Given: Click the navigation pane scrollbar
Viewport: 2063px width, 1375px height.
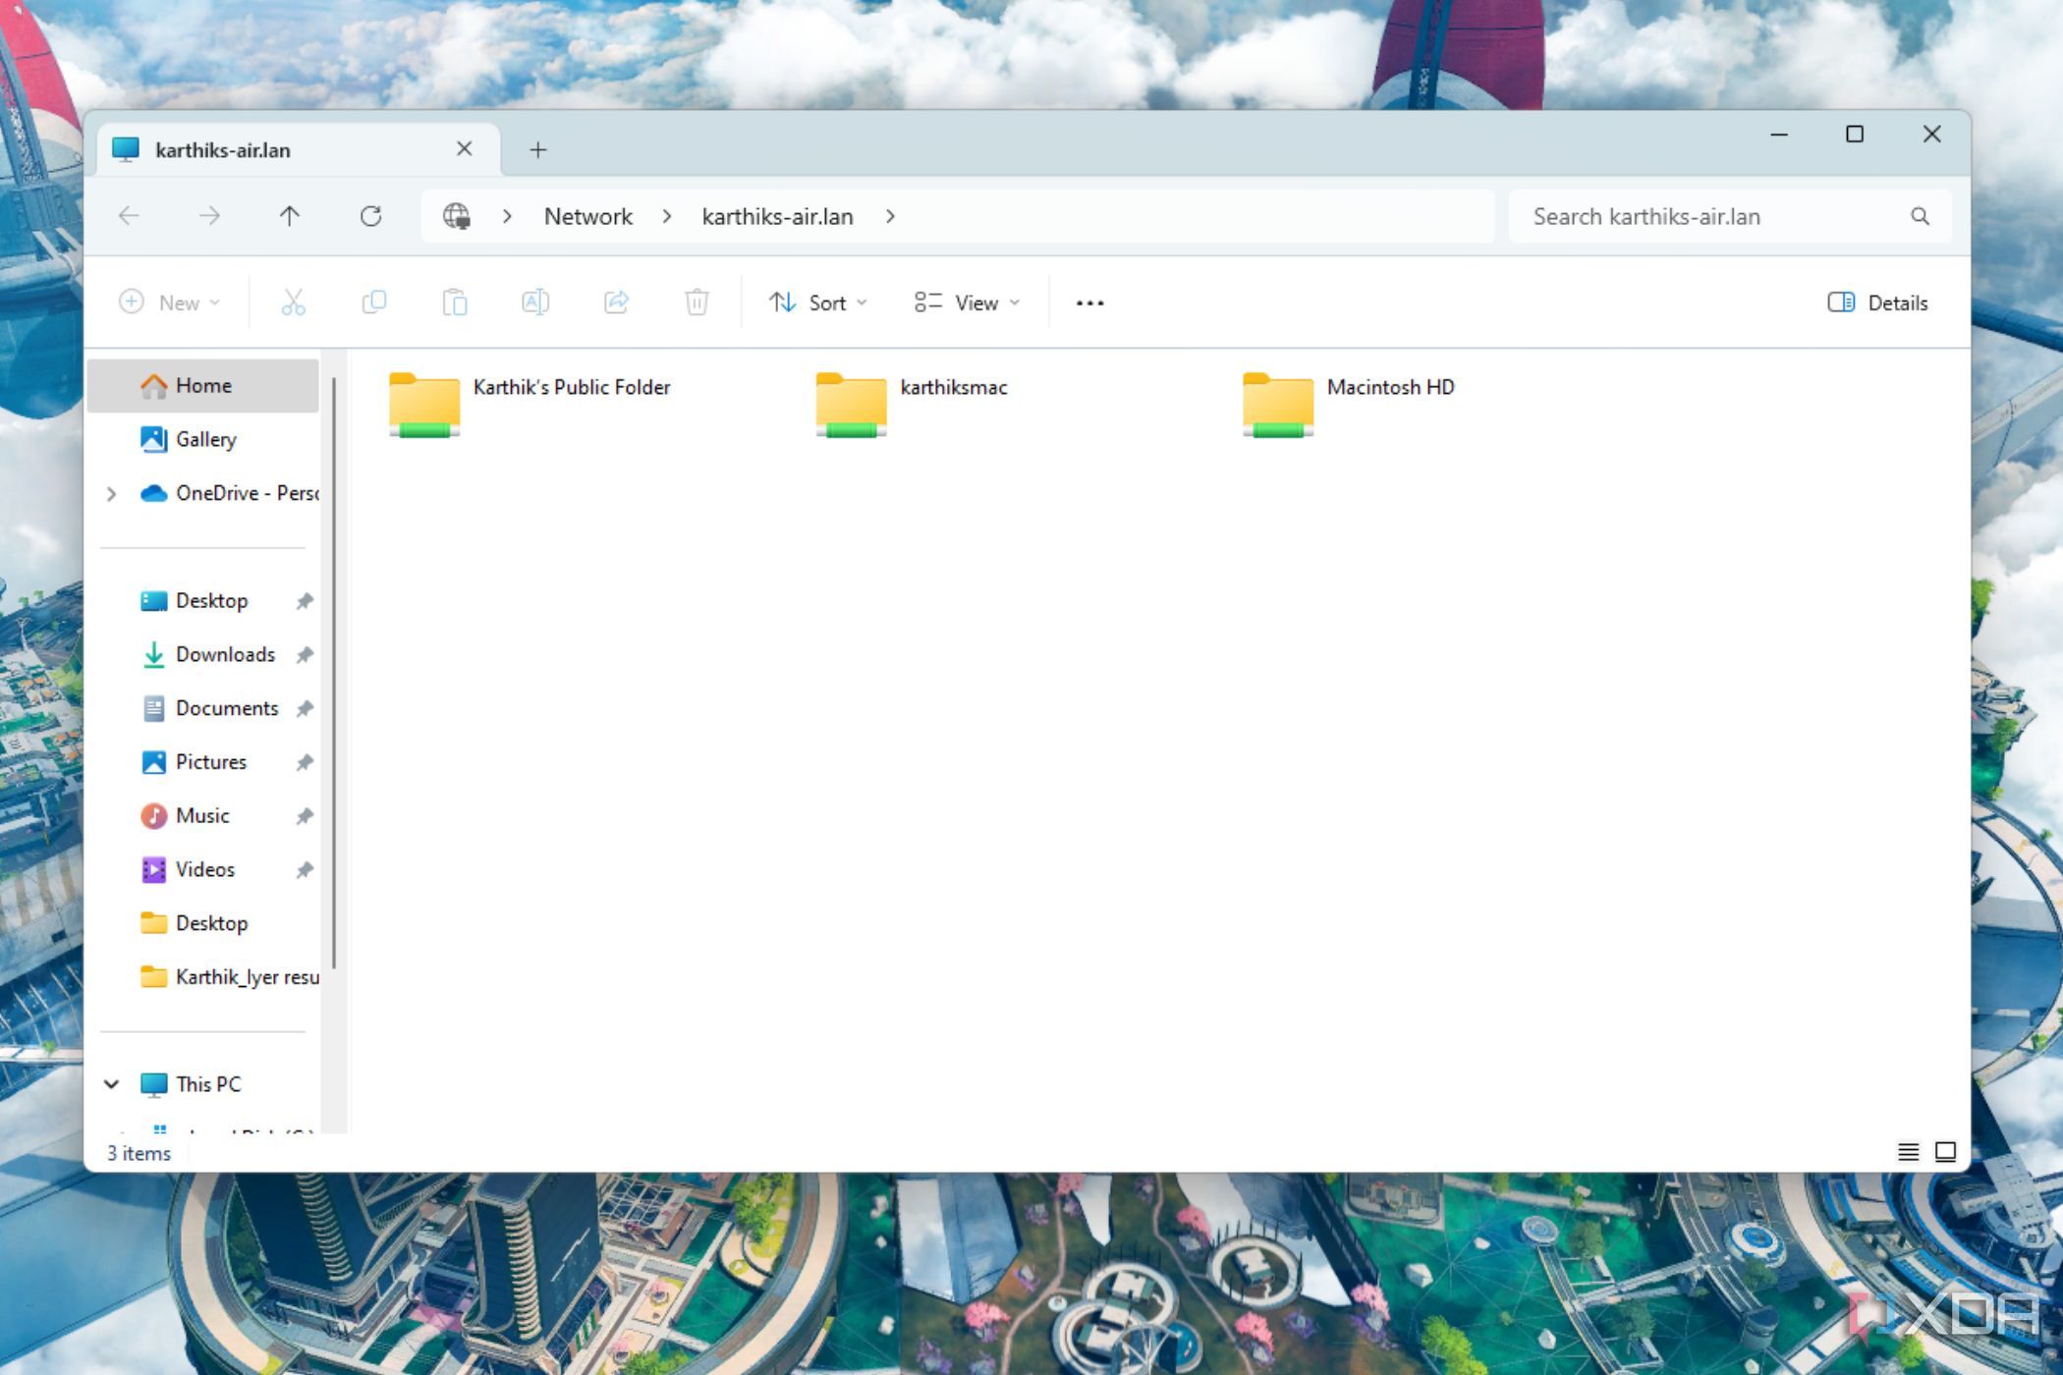Looking at the screenshot, I should click(334, 673).
